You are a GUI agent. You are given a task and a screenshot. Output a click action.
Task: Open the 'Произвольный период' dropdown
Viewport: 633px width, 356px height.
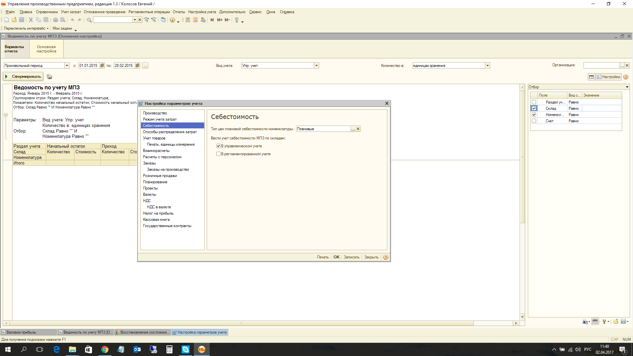pyautogui.click(x=67, y=66)
